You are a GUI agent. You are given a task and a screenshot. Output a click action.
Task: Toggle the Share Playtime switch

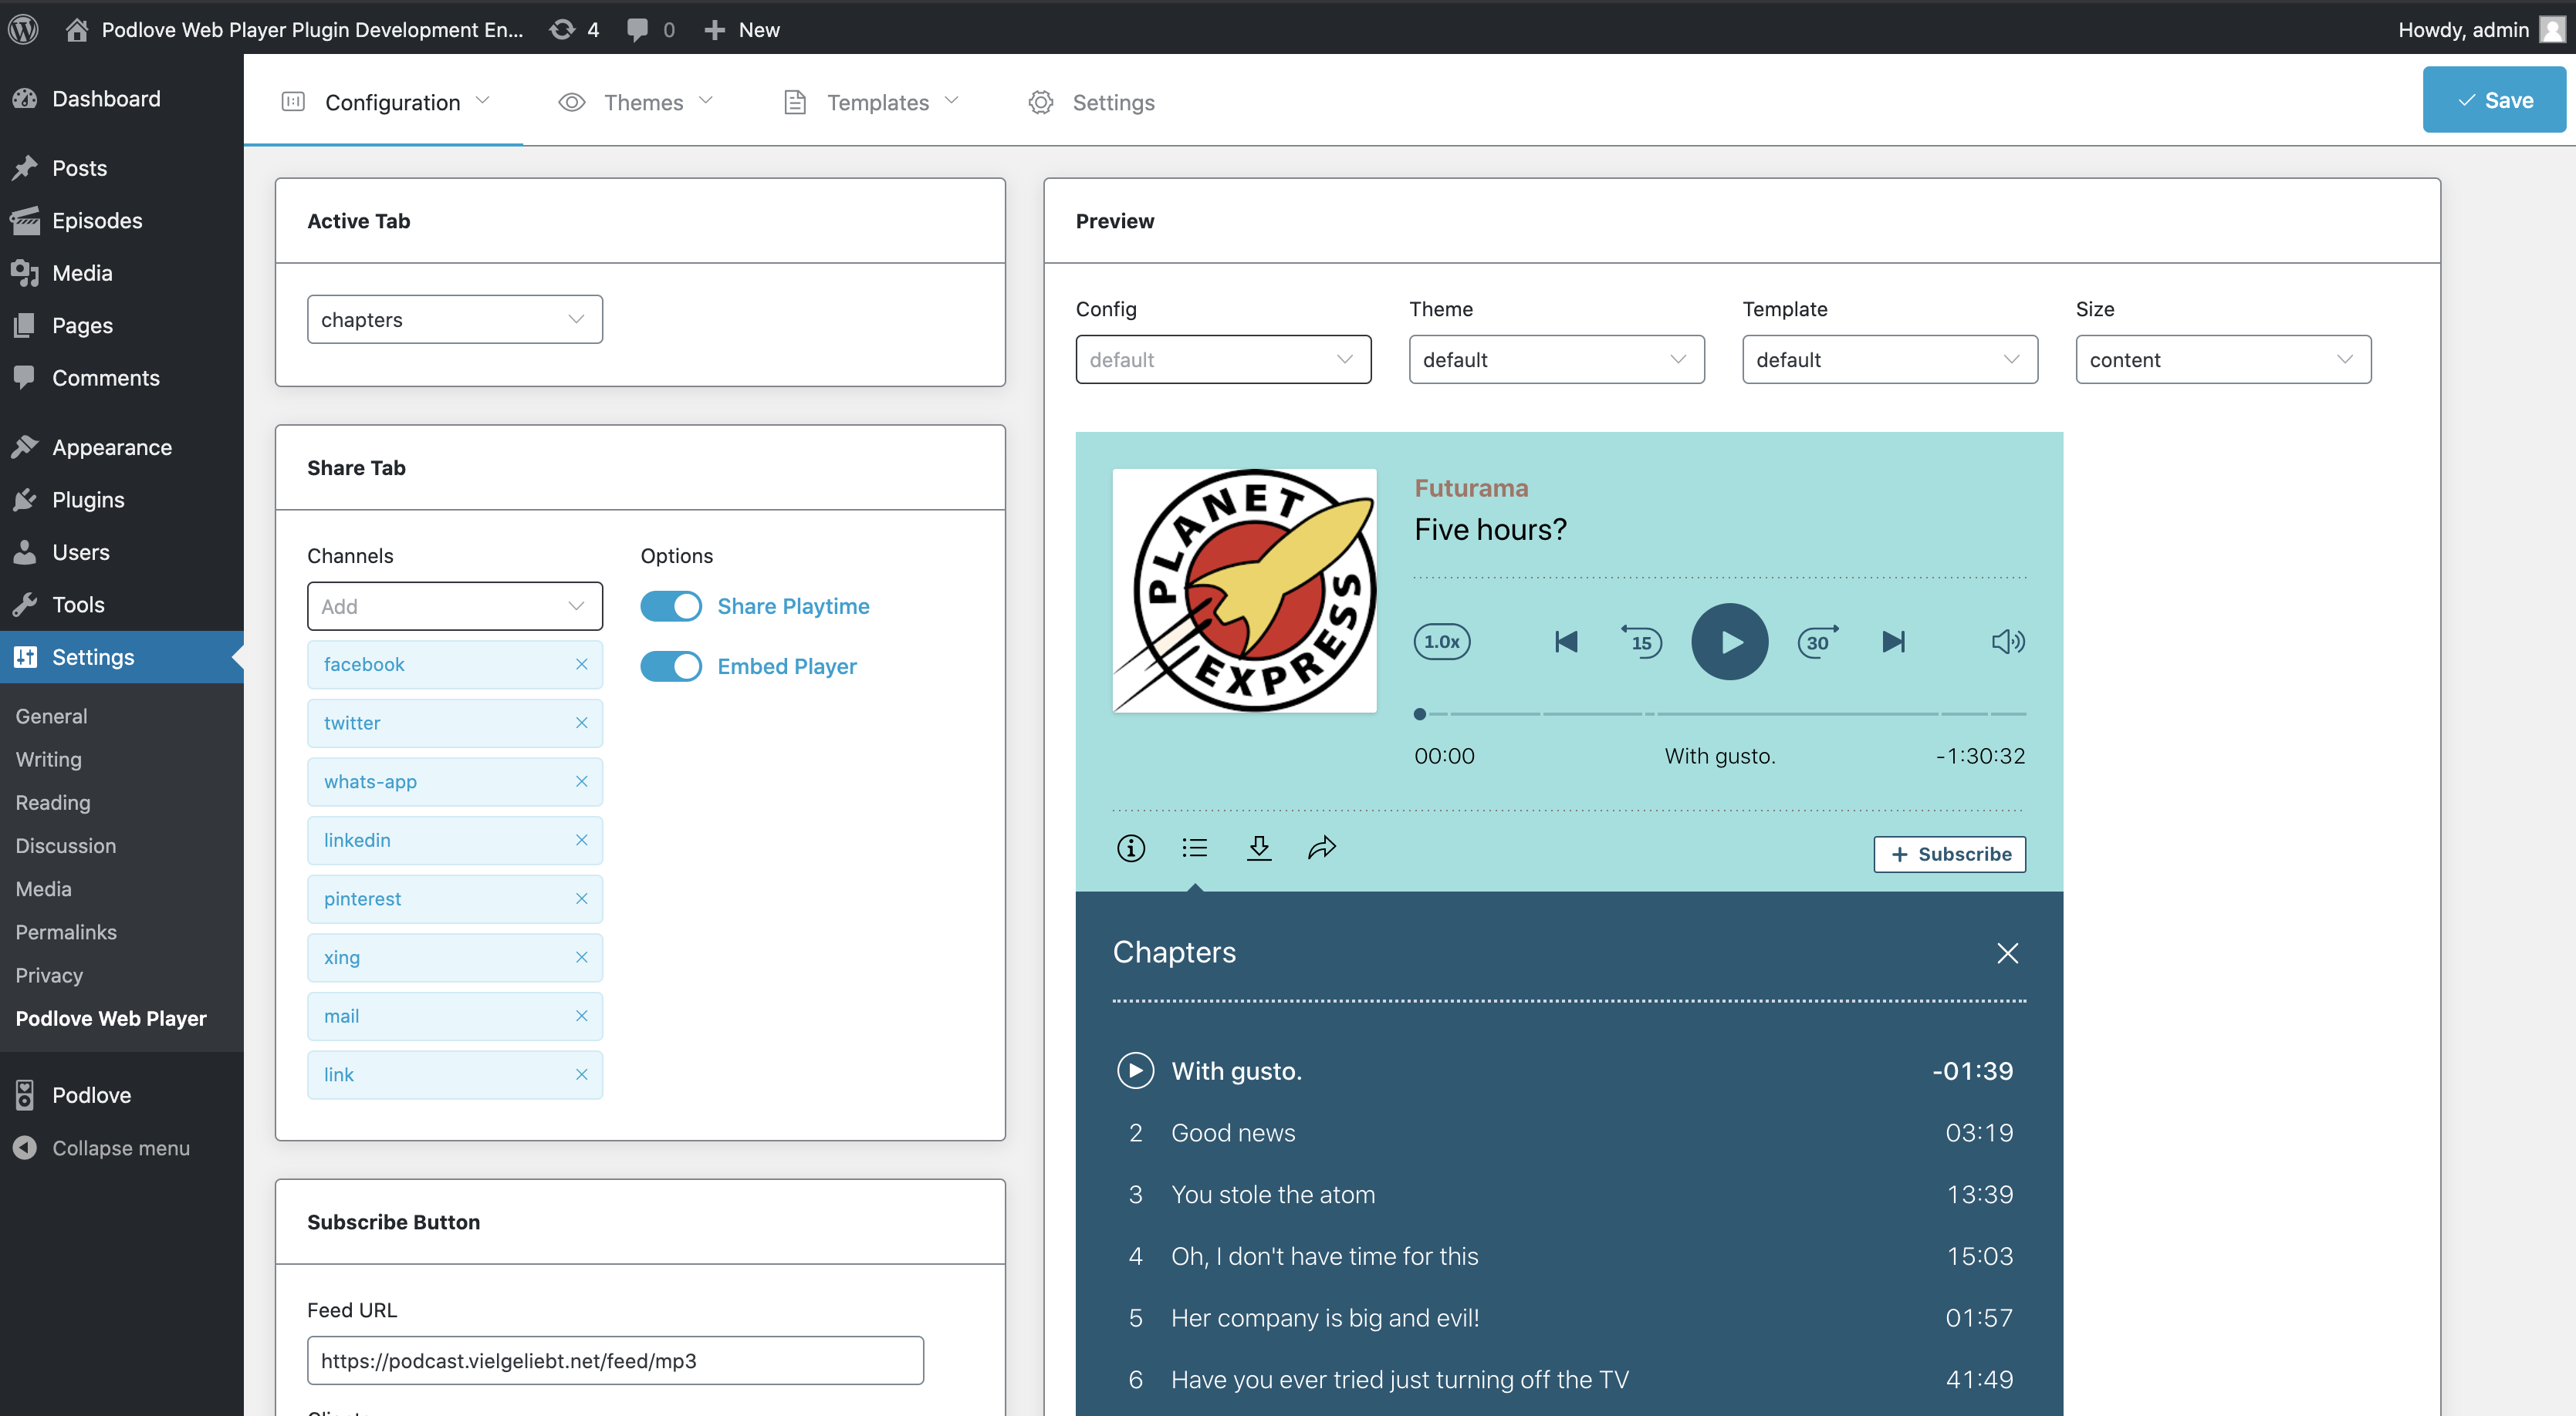(671, 606)
